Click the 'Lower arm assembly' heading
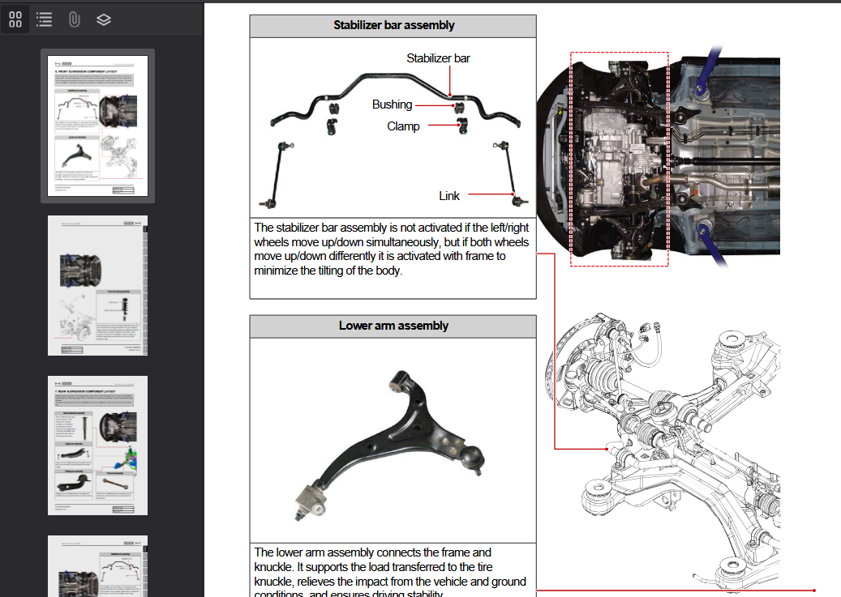Screen dimensions: 841x597 pos(393,326)
